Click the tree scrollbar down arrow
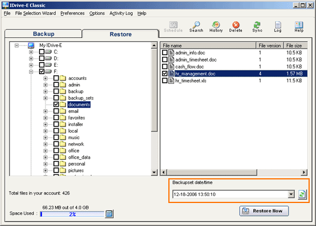This screenshot has width=316, height=226. (154, 173)
